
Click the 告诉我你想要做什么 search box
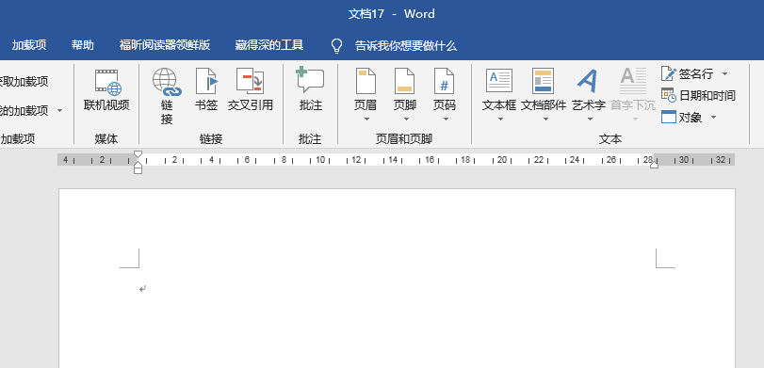406,46
